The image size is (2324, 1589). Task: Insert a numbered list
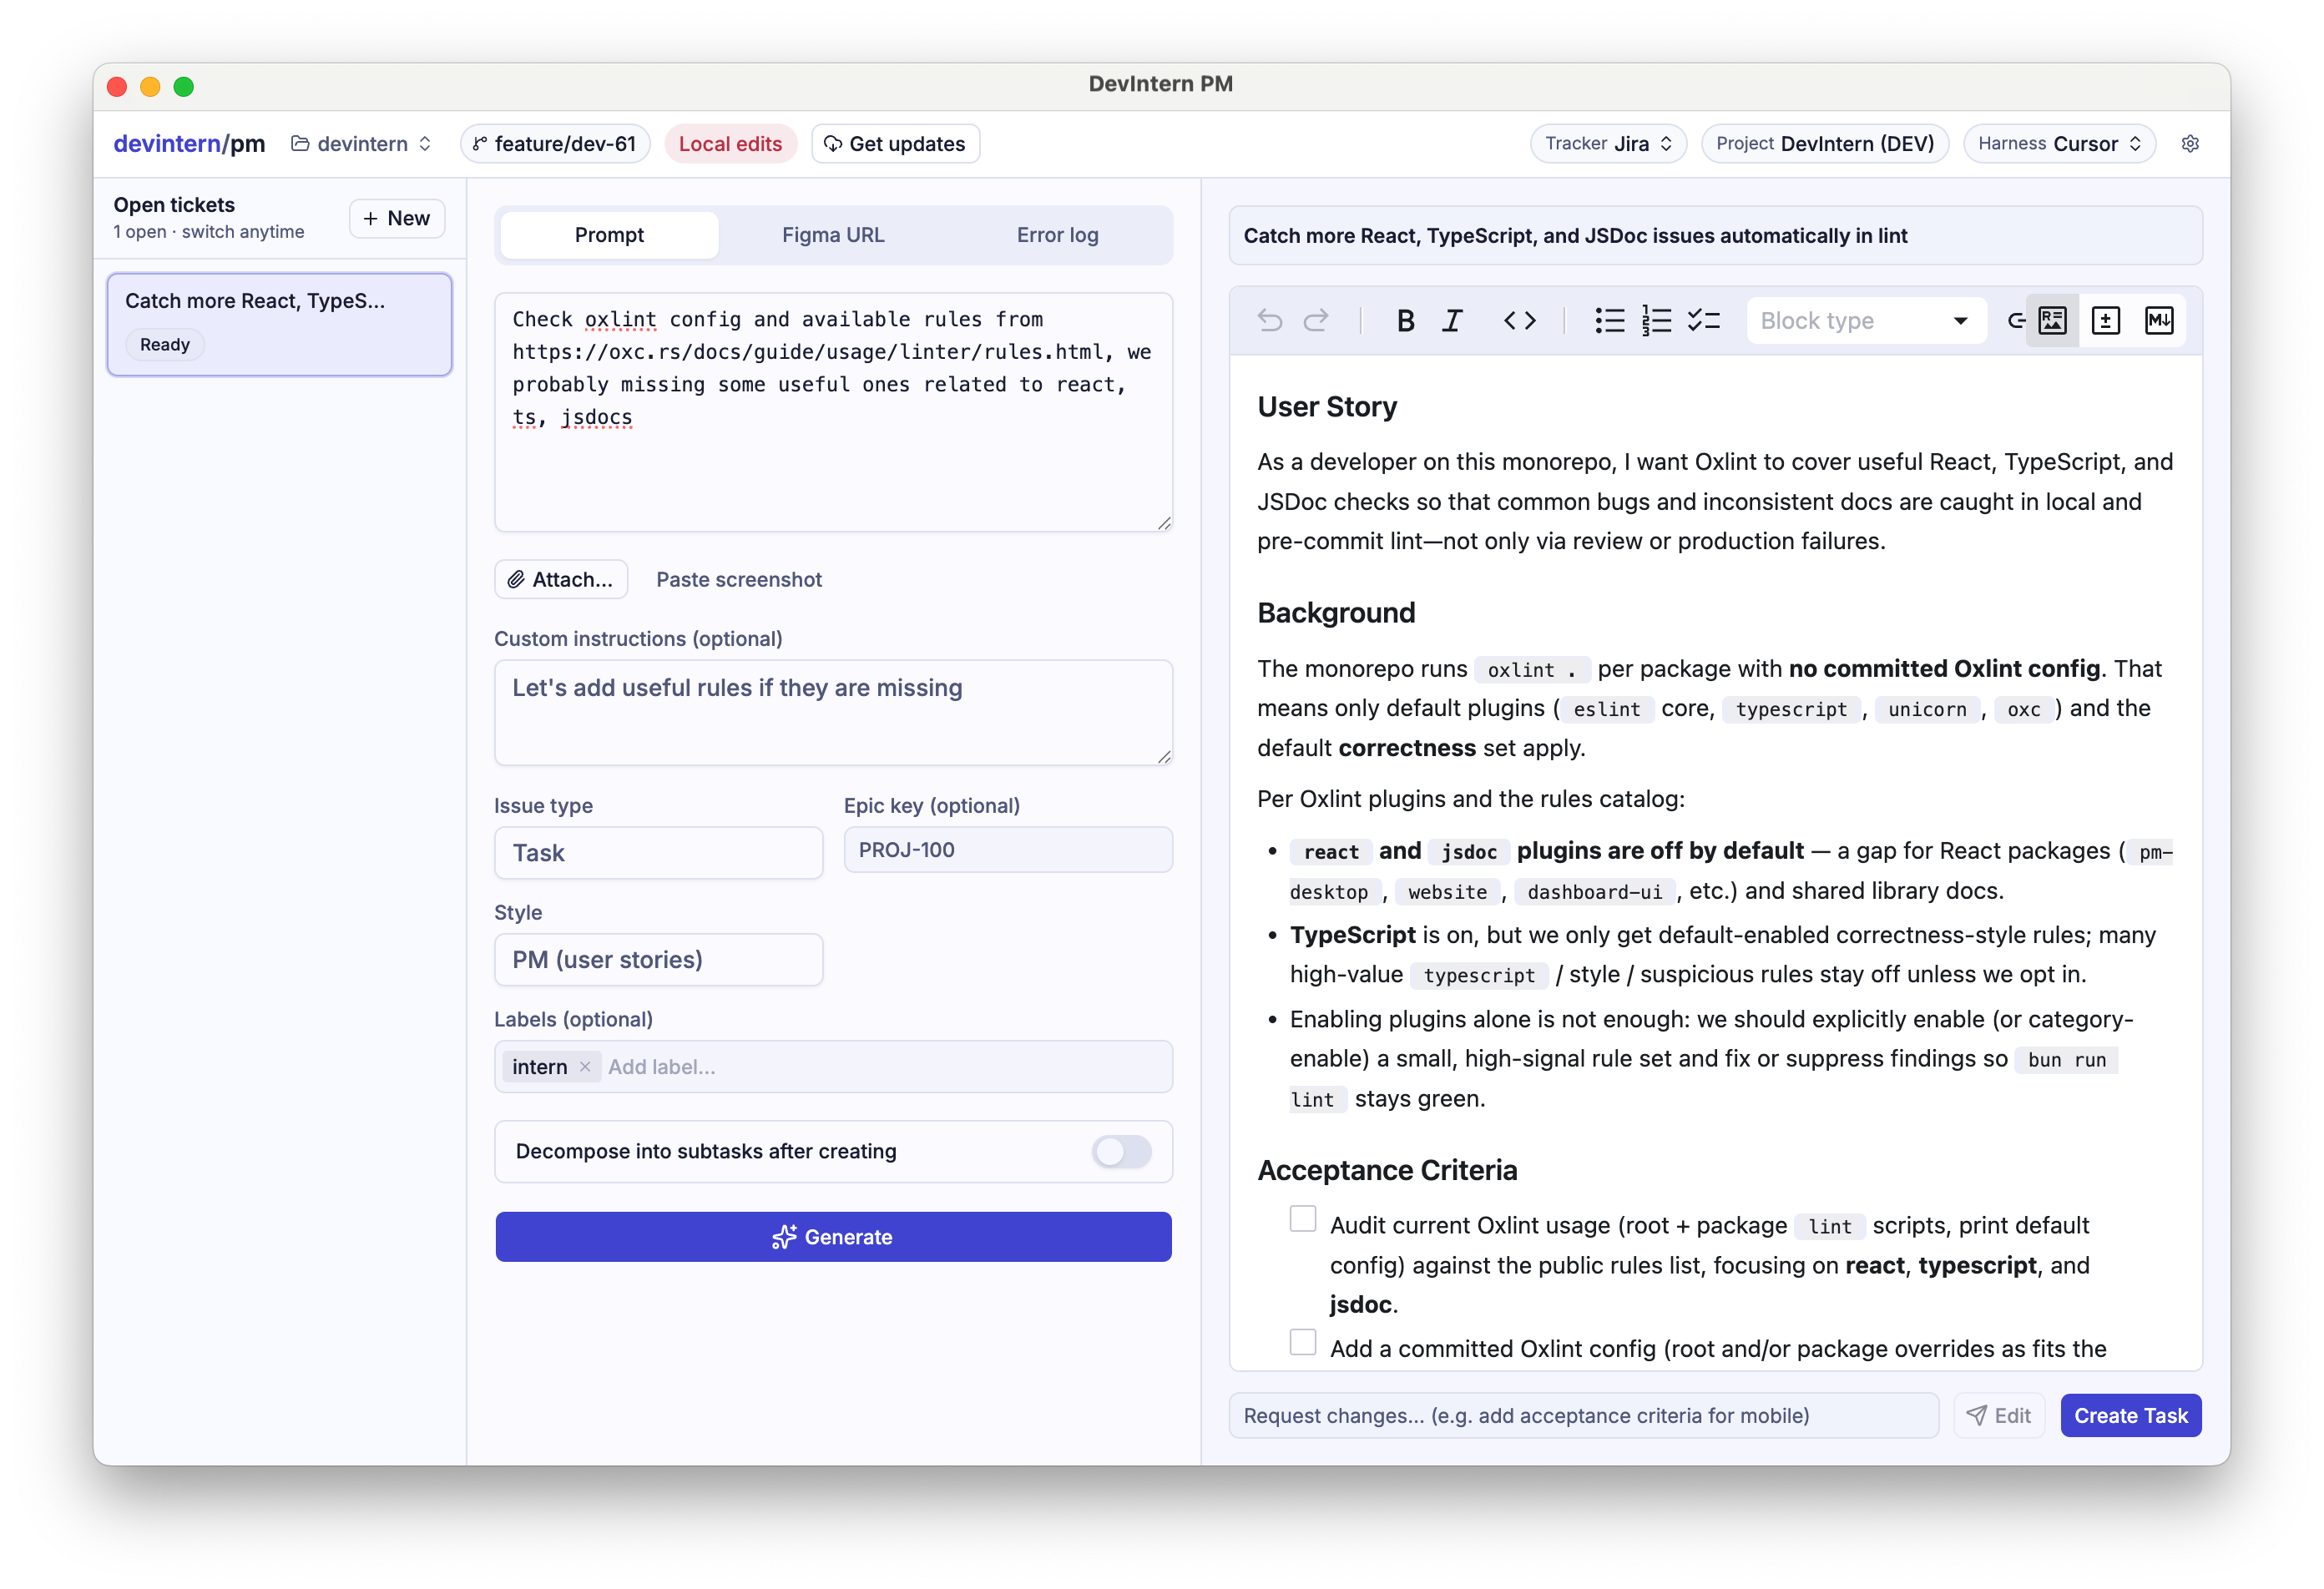click(x=1656, y=320)
